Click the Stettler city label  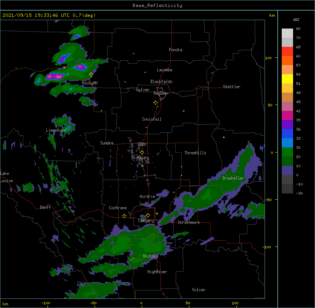point(231,87)
